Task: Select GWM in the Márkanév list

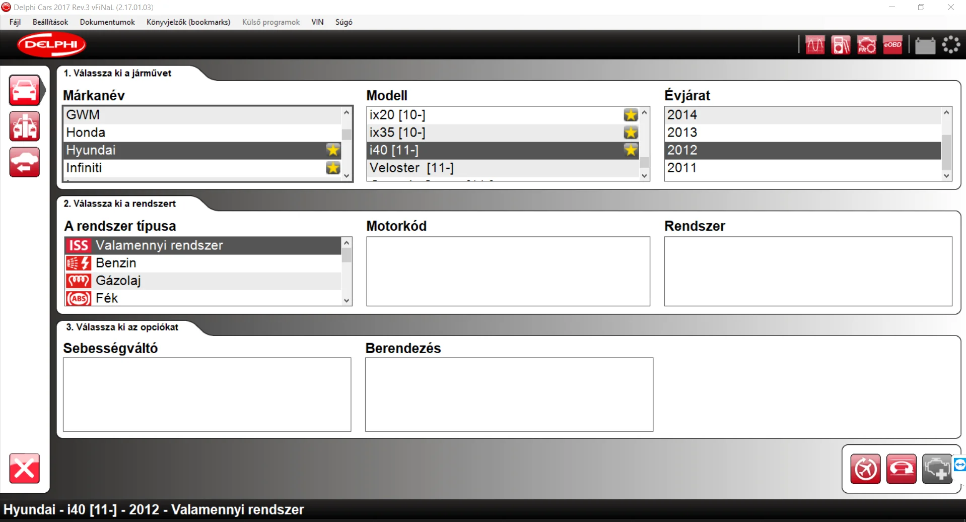Action: 202,115
